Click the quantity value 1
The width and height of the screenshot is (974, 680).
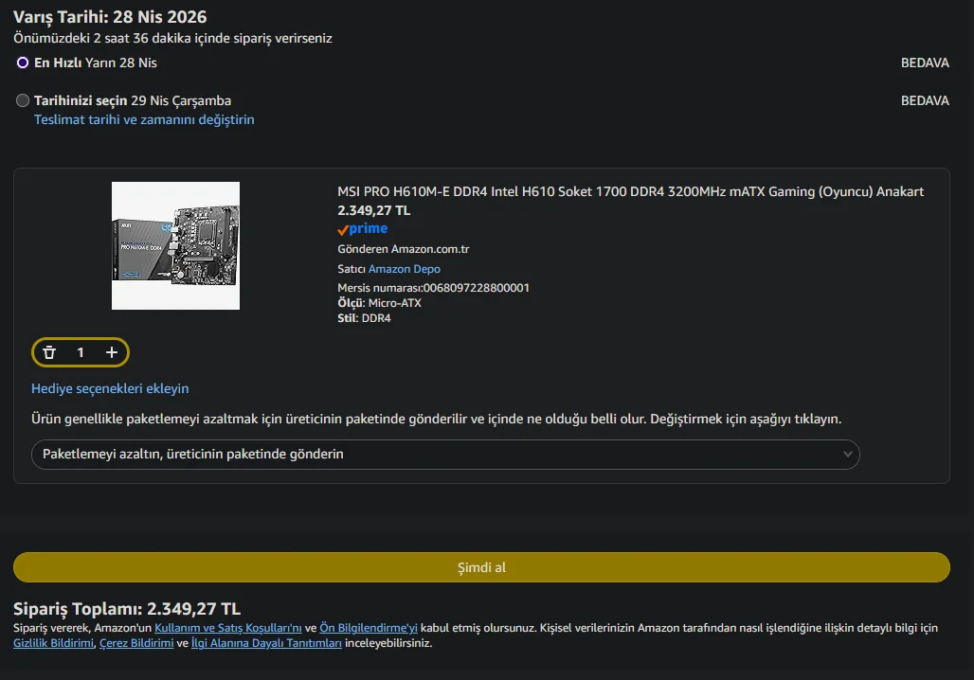coord(81,352)
